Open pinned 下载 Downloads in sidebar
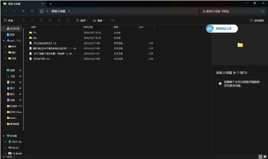 point(11,76)
